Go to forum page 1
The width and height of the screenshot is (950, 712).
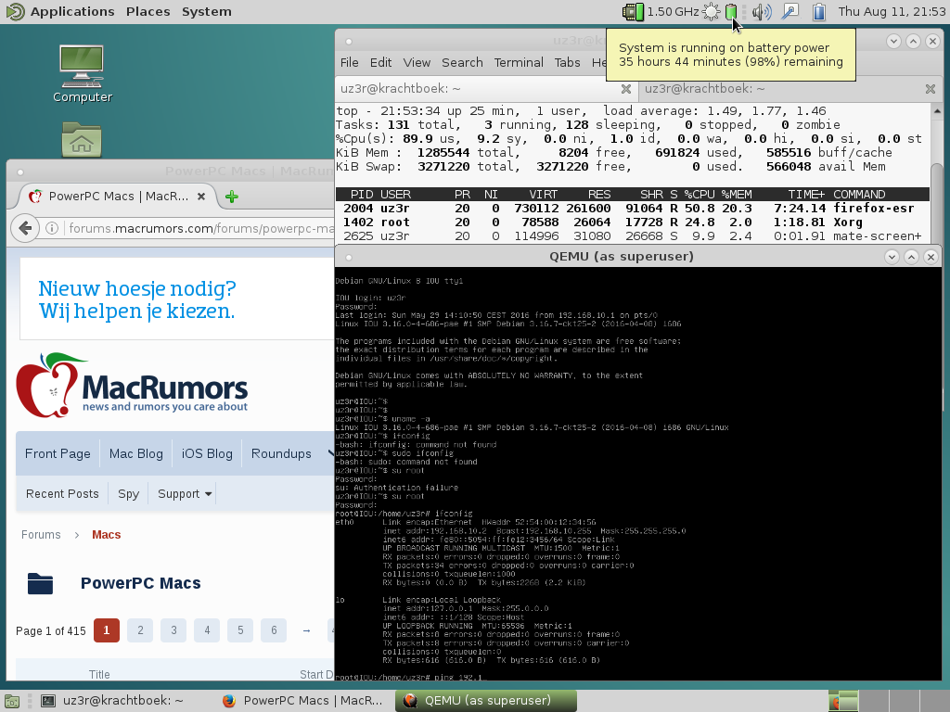tap(107, 630)
